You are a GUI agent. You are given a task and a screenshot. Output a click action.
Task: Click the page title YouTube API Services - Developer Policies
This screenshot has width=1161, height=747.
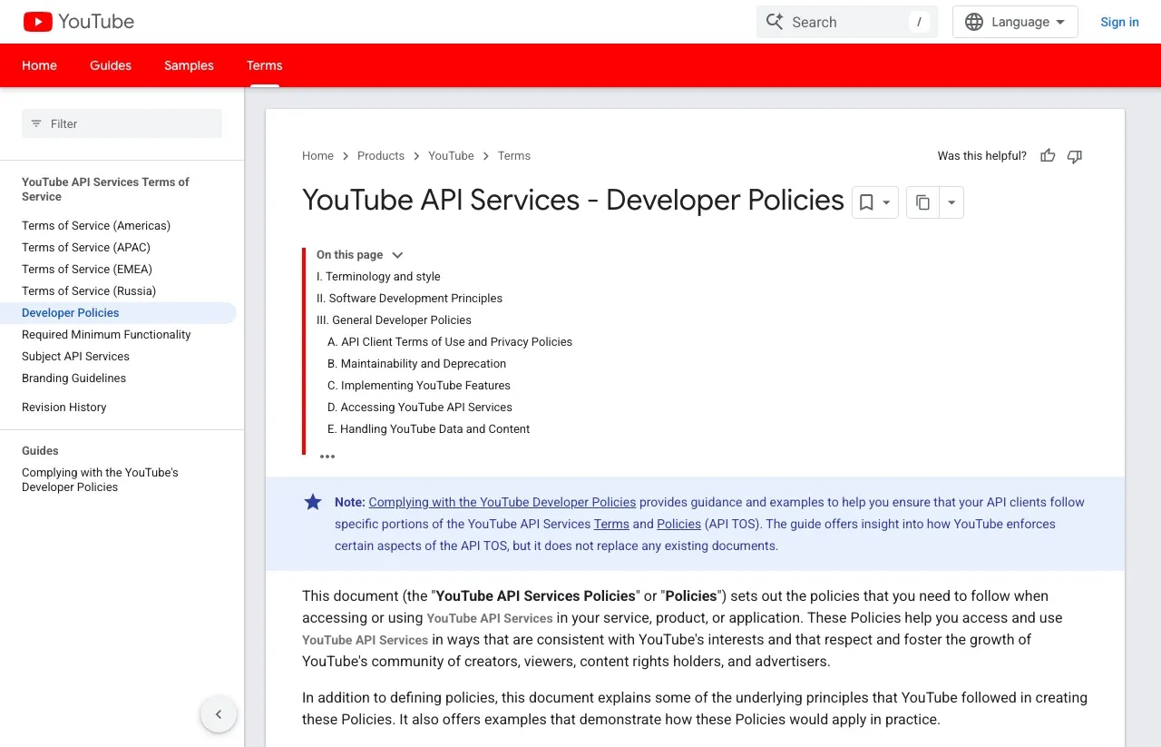[x=573, y=200]
